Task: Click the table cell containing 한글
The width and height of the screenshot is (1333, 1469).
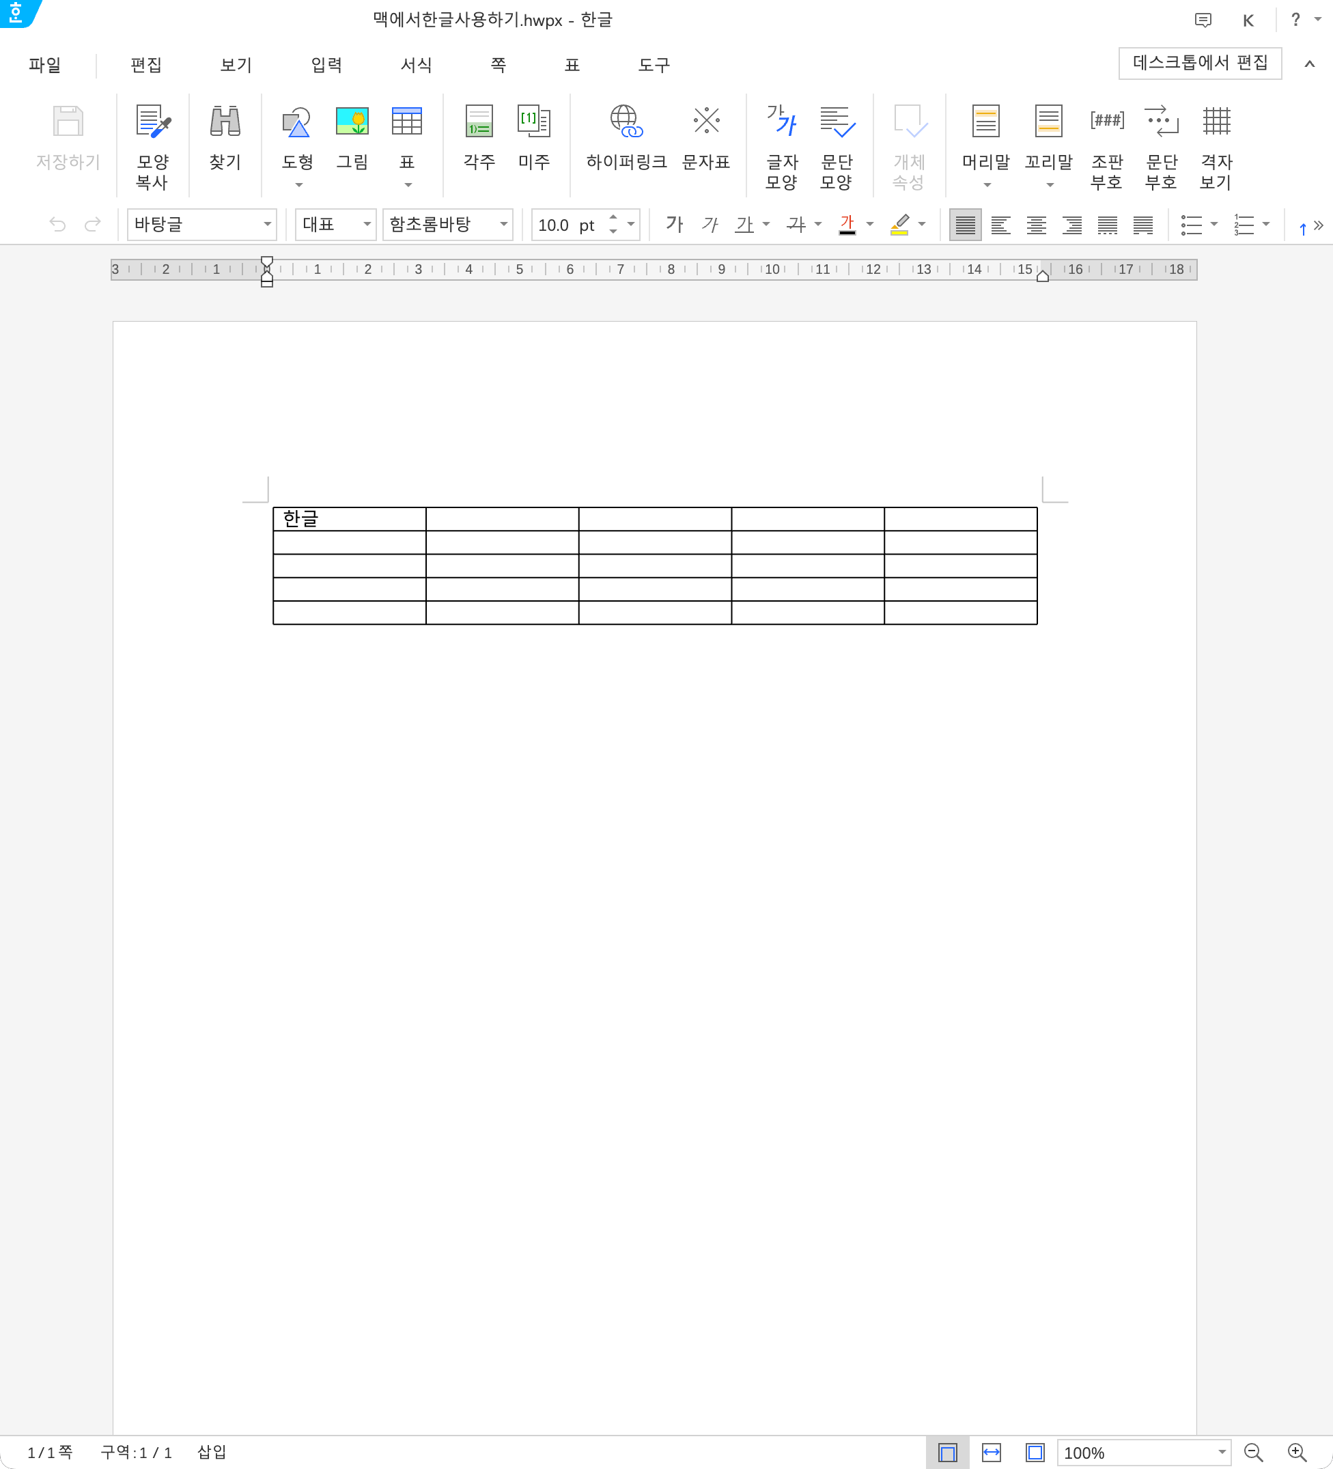Action: [349, 519]
